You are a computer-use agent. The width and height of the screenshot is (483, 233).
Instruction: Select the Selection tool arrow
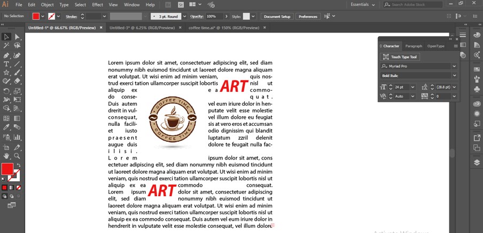point(6,37)
